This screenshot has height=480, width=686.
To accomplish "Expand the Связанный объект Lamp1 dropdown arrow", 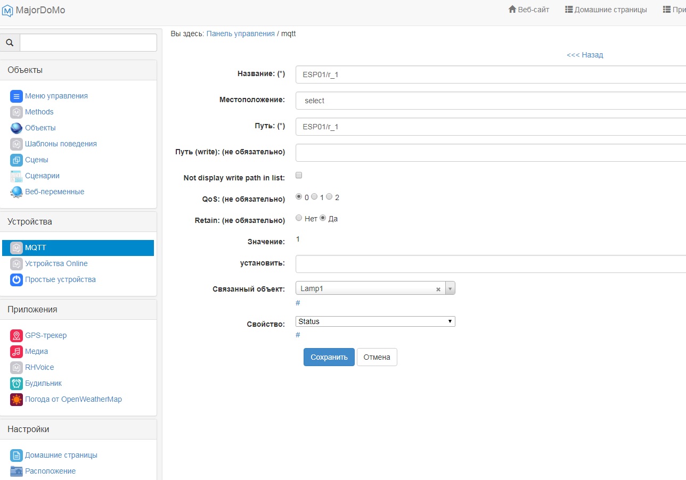I will (x=450, y=288).
